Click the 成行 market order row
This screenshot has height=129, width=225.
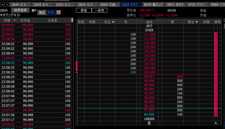(149, 26)
